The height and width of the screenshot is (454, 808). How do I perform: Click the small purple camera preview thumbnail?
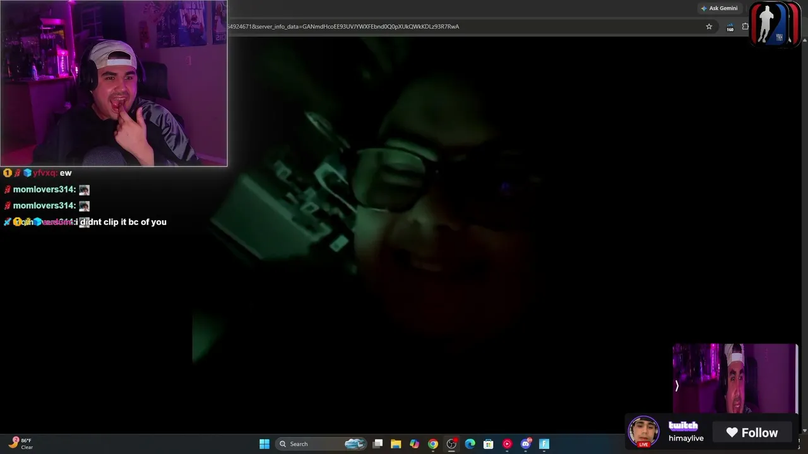click(x=735, y=378)
